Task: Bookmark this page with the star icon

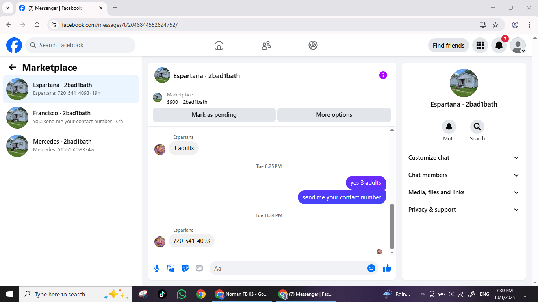Action: 495,25
